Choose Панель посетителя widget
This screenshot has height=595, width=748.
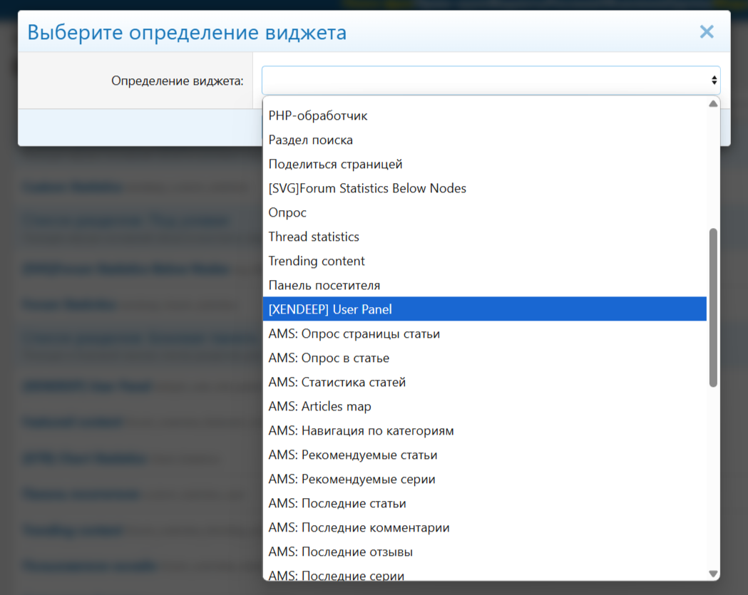[324, 285]
